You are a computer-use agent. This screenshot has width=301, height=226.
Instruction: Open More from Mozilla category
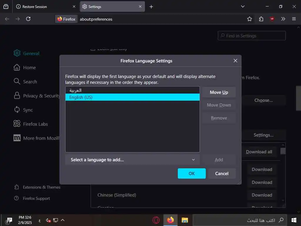[x=36, y=138]
